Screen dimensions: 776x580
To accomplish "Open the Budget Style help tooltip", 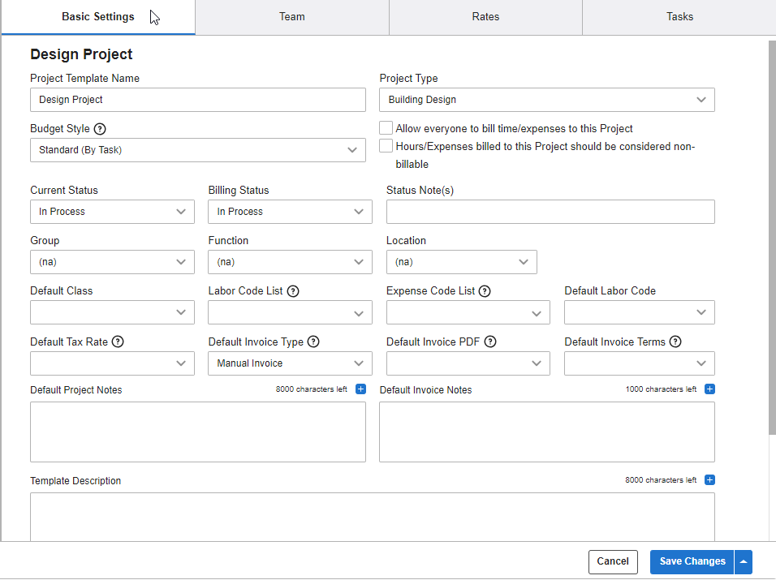I will coord(100,128).
